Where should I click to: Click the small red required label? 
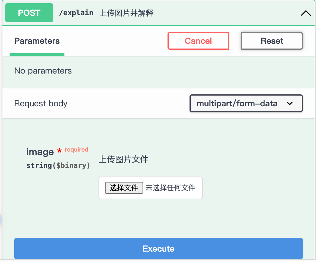coord(76,149)
